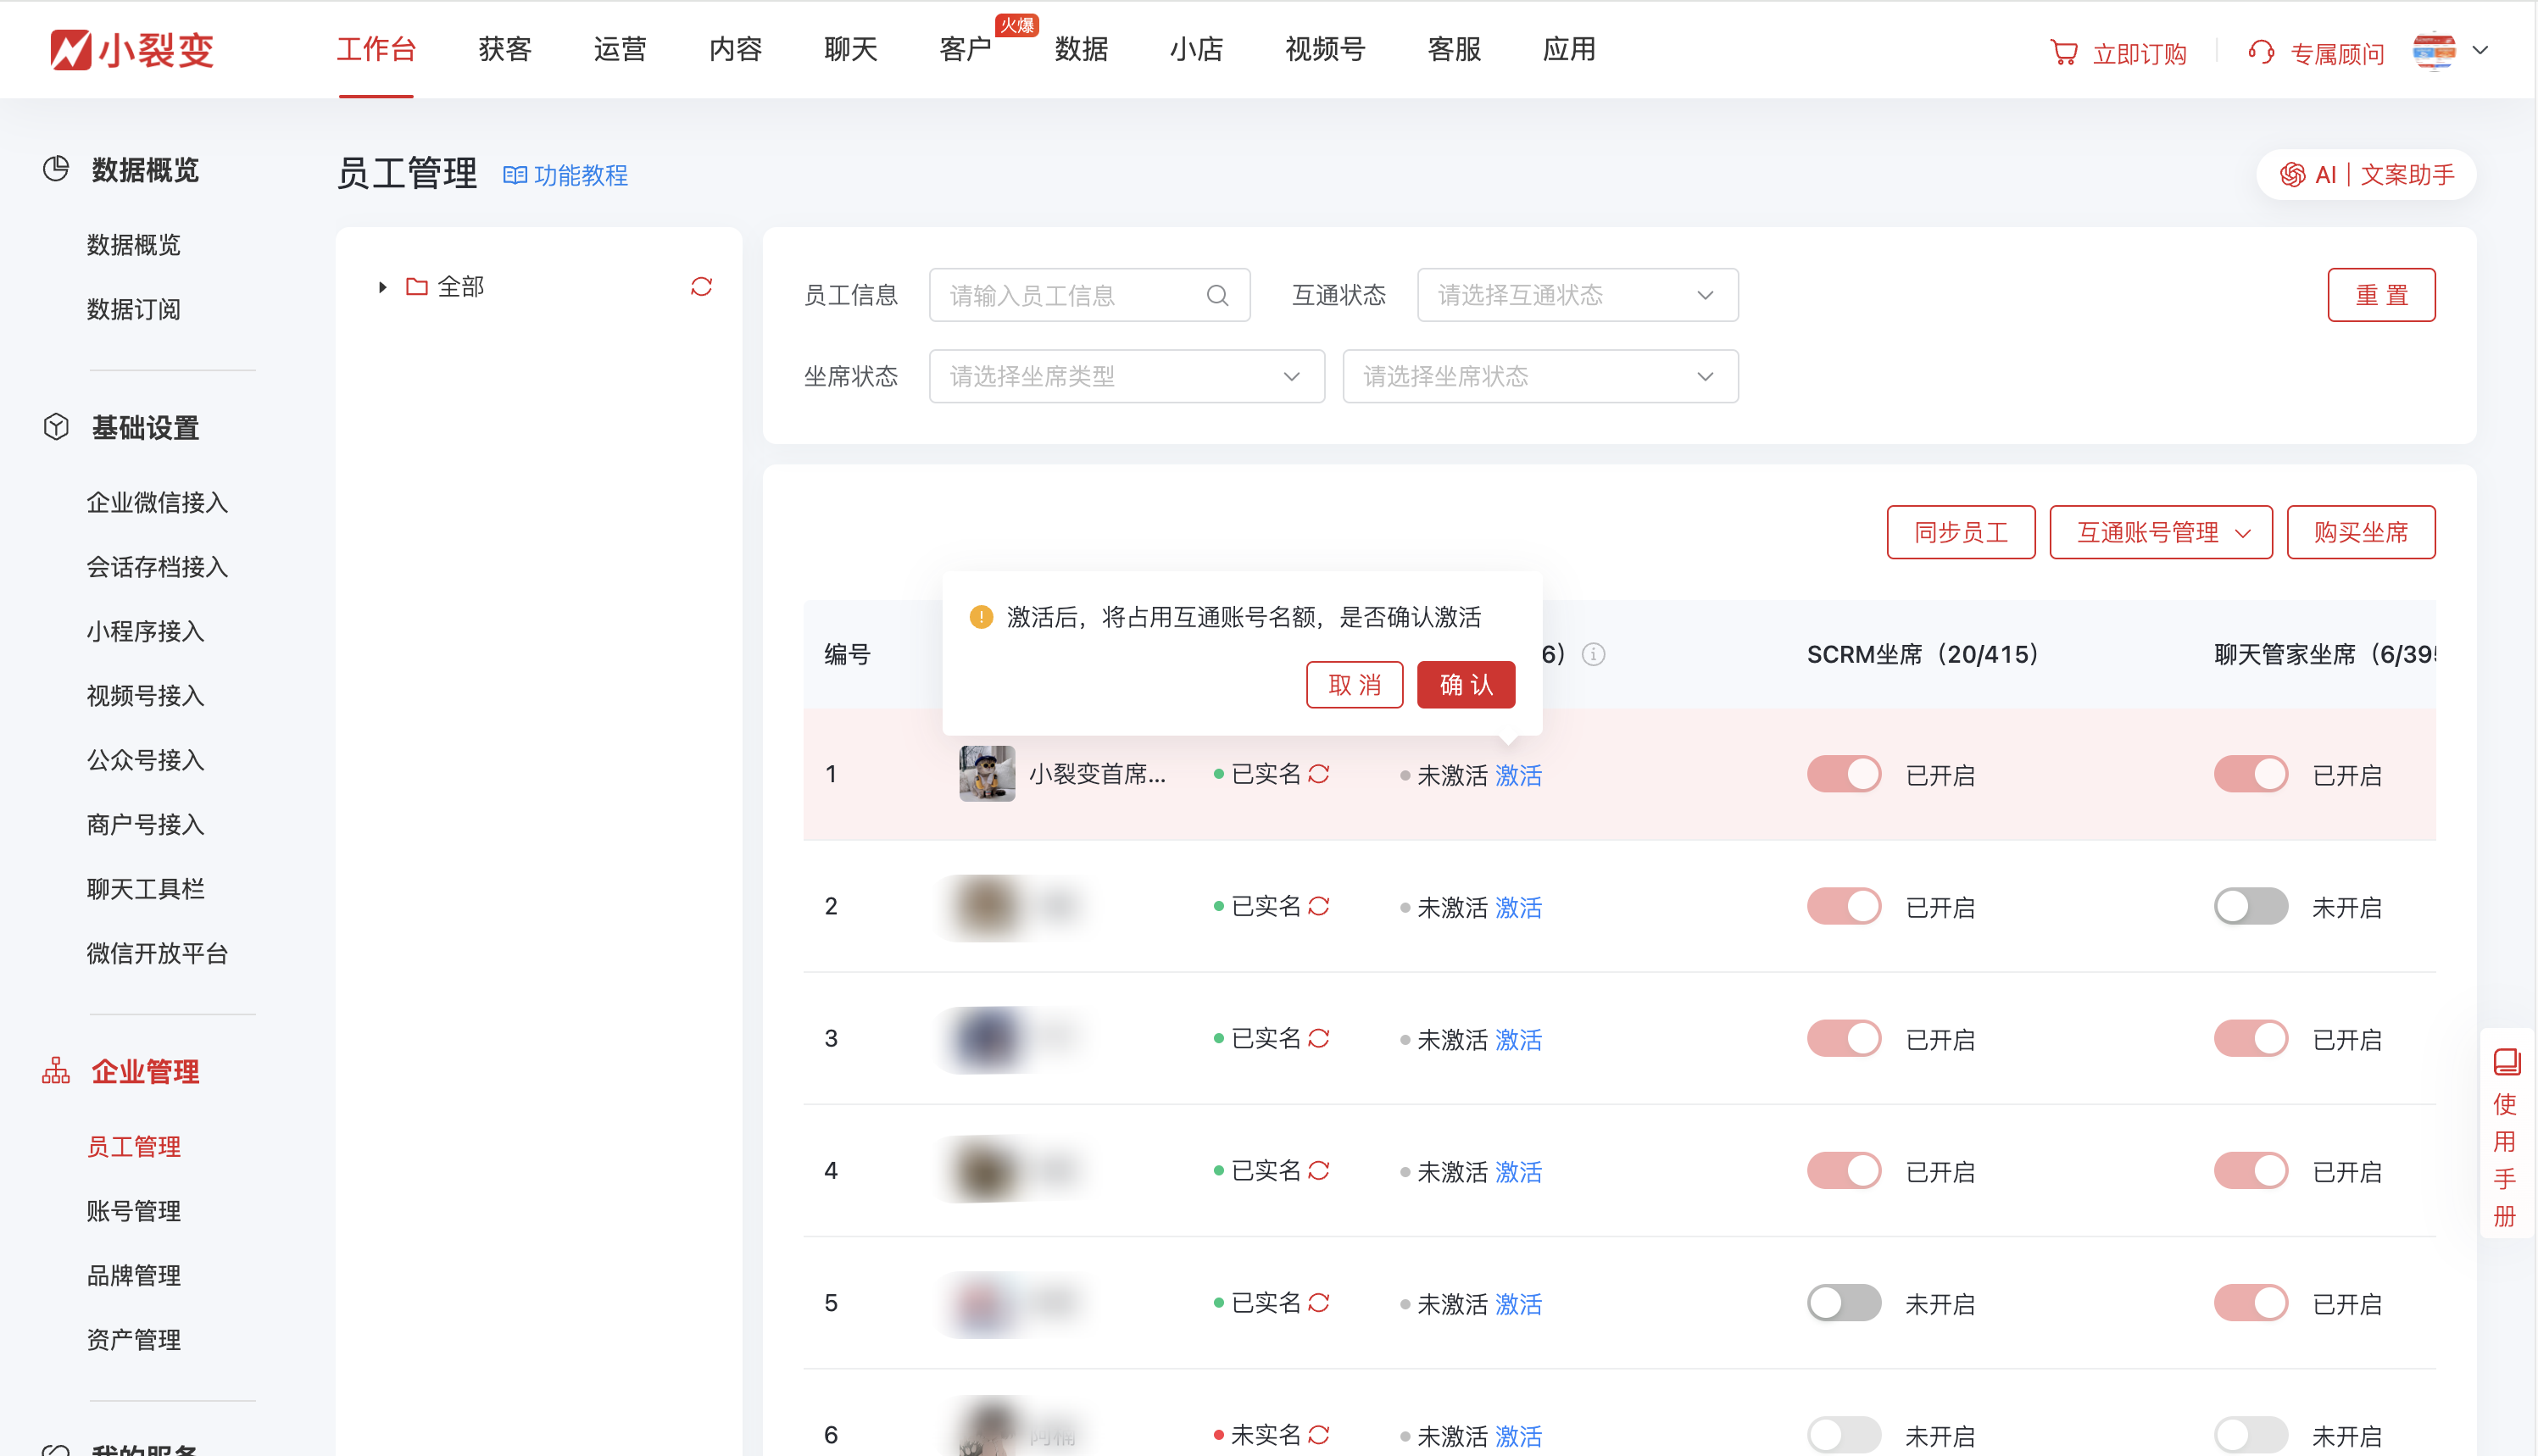Refresh 已实名 status for row 1
Image resolution: width=2538 pixels, height=1456 pixels.
(1319, 774)
